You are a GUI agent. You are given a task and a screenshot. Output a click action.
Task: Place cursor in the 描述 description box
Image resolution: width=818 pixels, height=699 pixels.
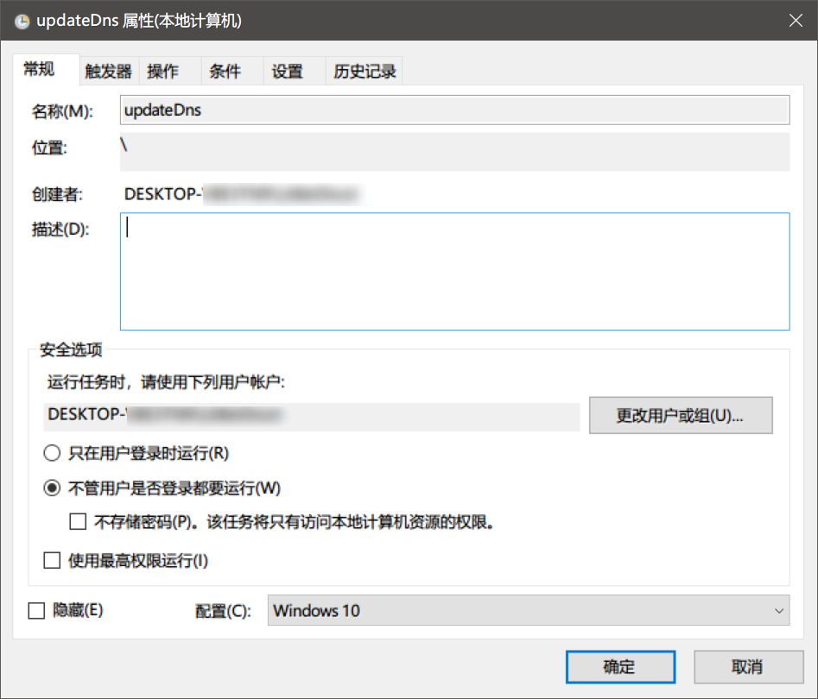coord(453,270)
